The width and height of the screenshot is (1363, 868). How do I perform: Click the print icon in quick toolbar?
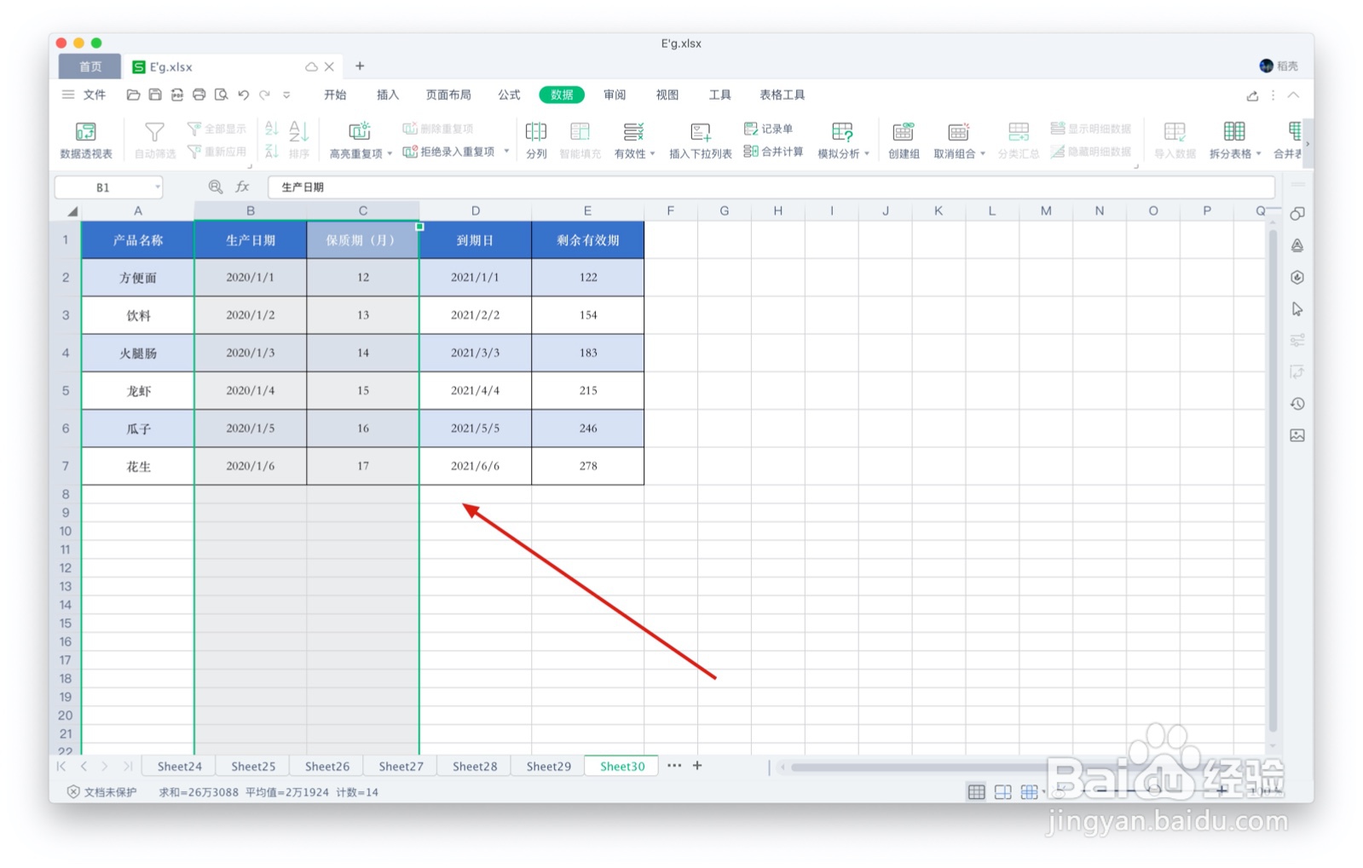tap(199, 95)
